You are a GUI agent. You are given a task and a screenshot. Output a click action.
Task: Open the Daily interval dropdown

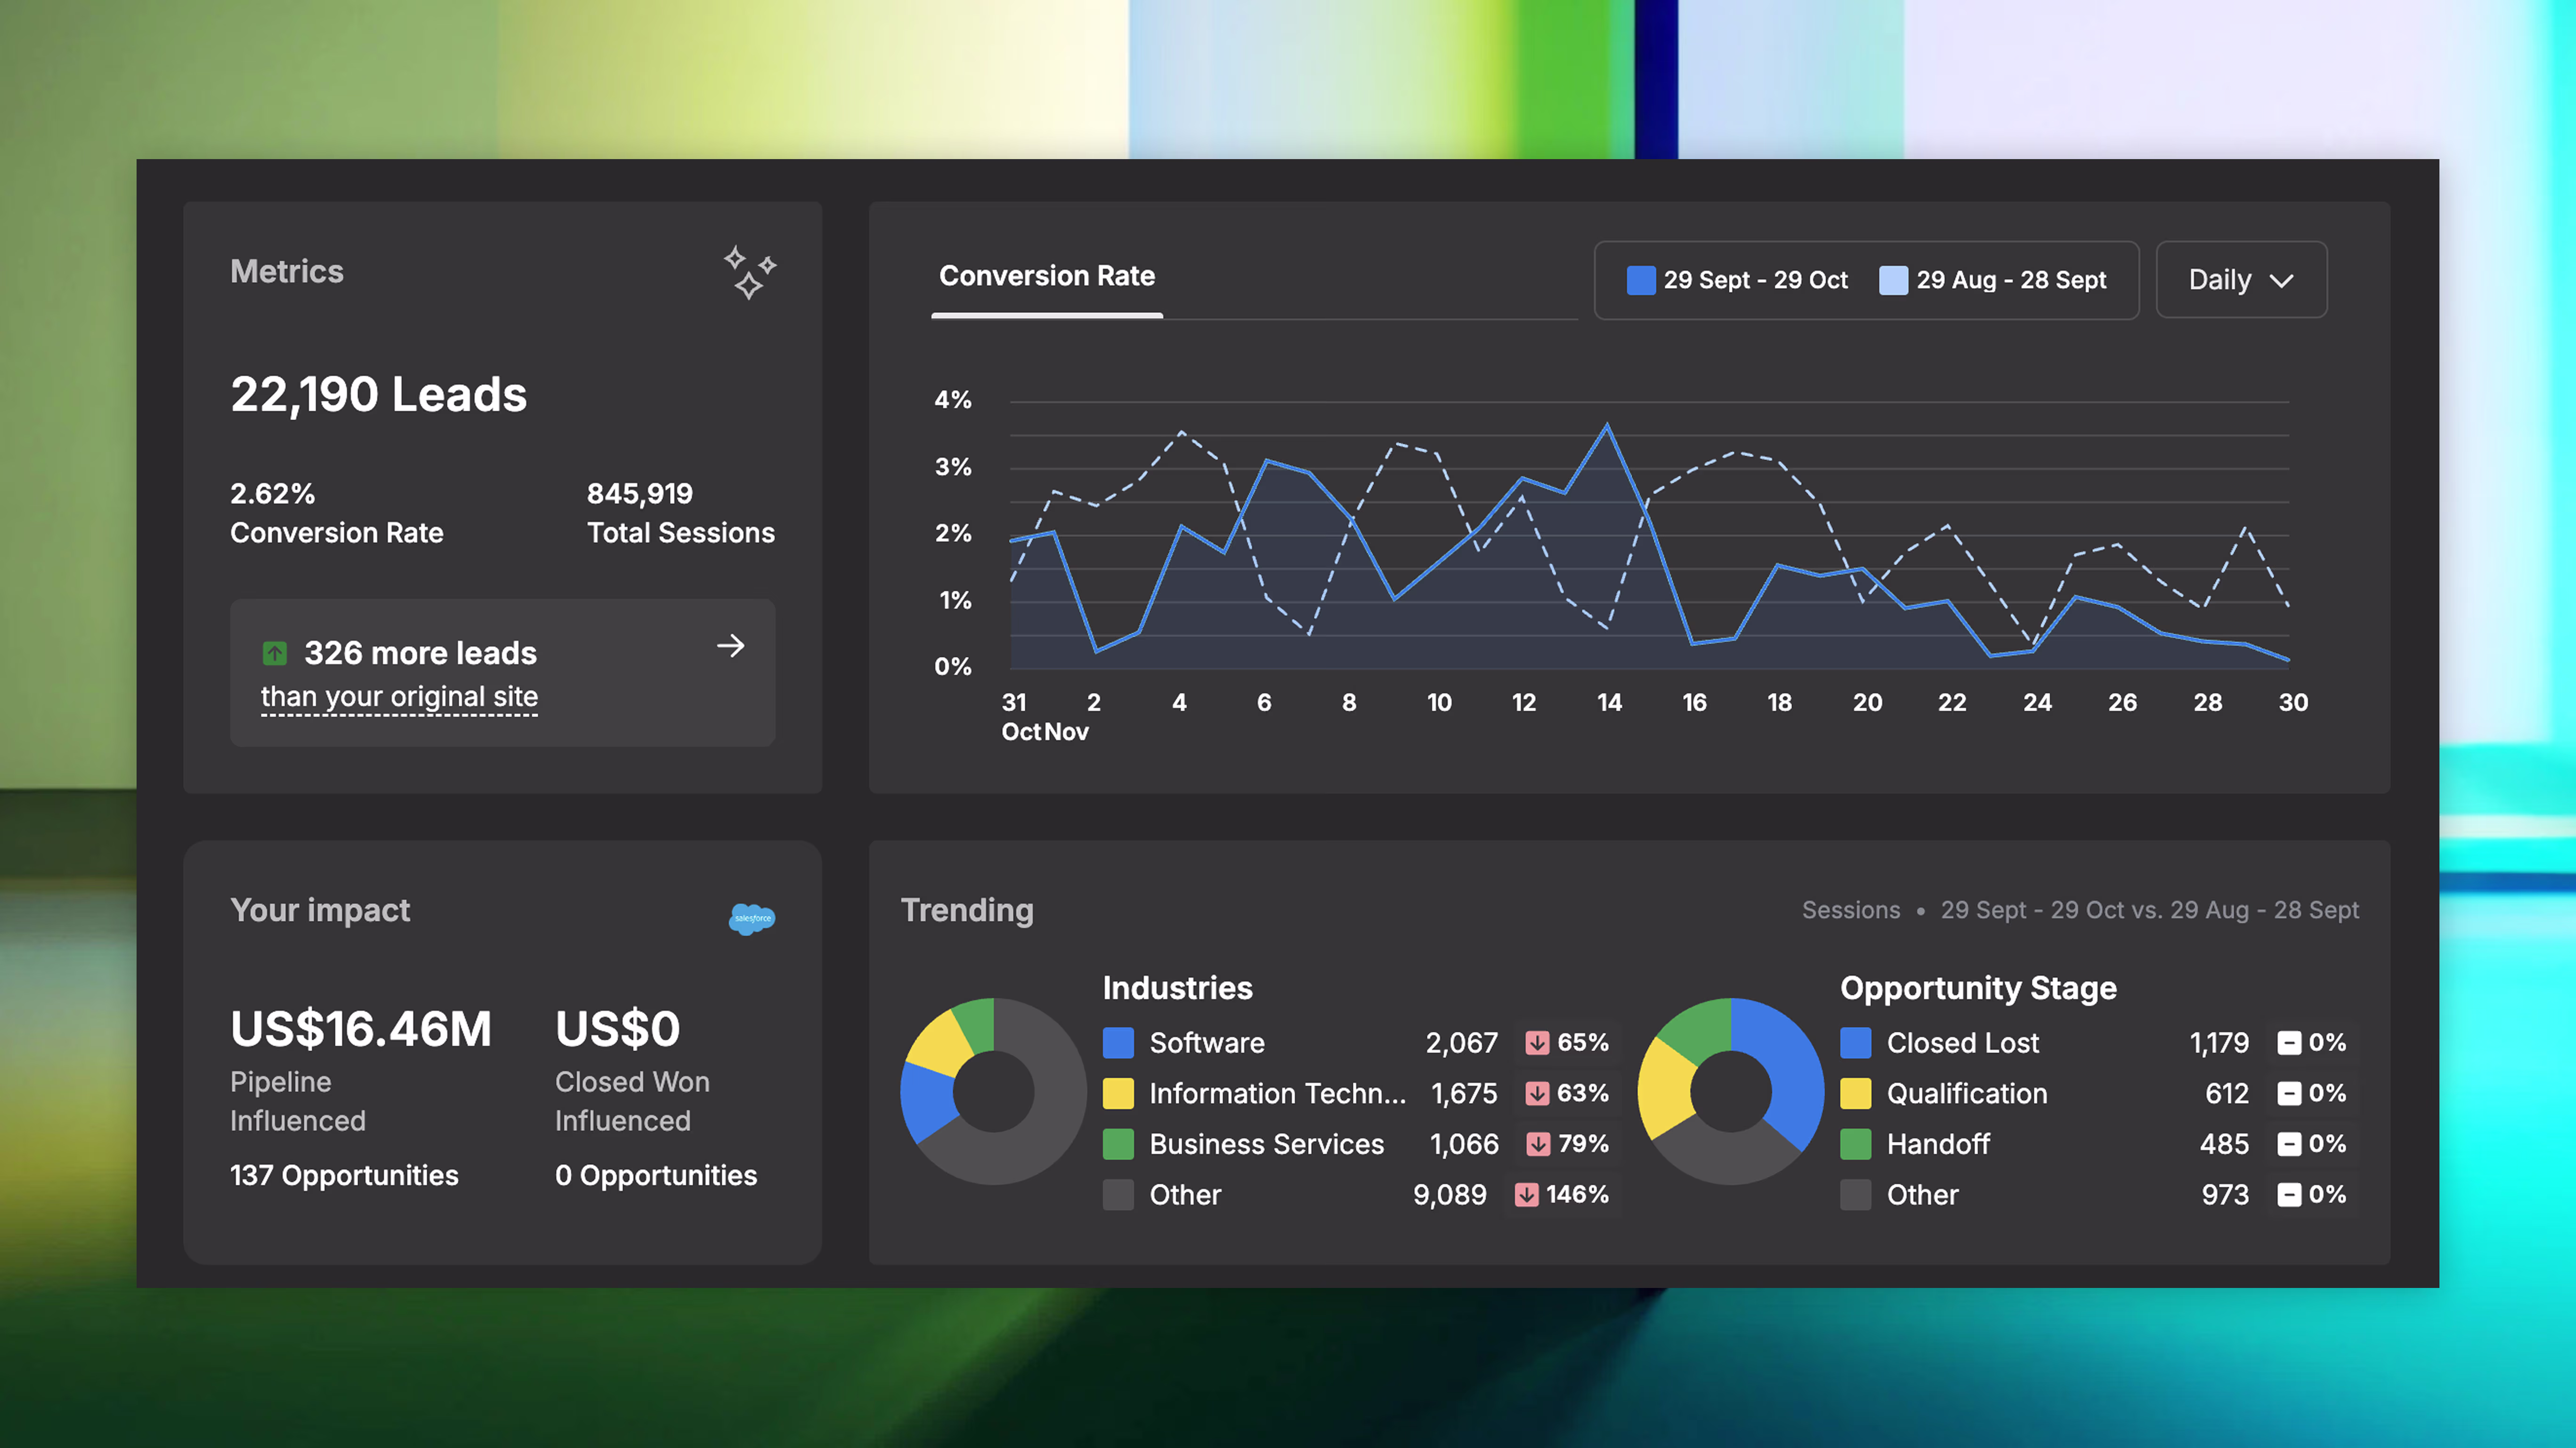tap(2240, 280)
